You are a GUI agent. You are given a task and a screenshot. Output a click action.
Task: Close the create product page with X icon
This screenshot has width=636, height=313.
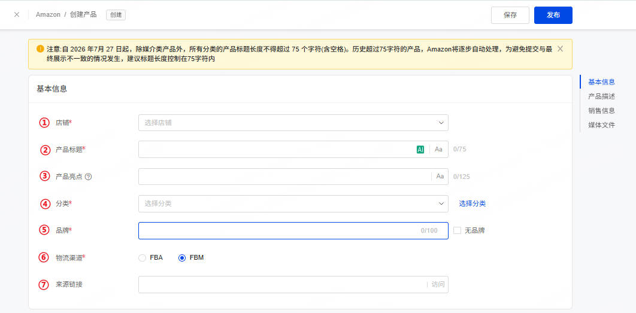tap(17, 14)
